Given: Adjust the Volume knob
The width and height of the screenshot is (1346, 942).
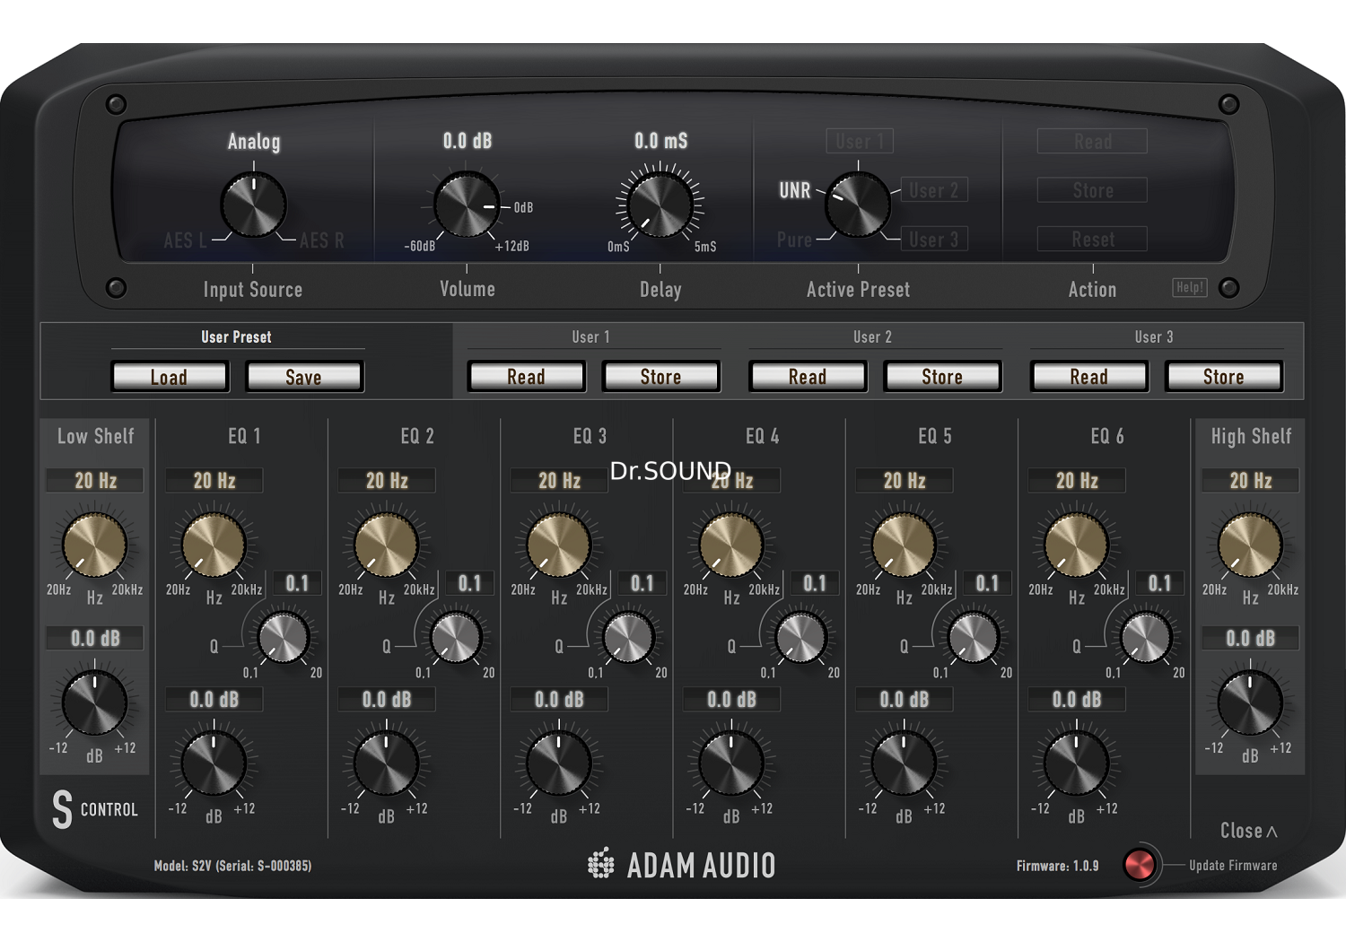Looking at the screenshot, I should click(467, 206).
